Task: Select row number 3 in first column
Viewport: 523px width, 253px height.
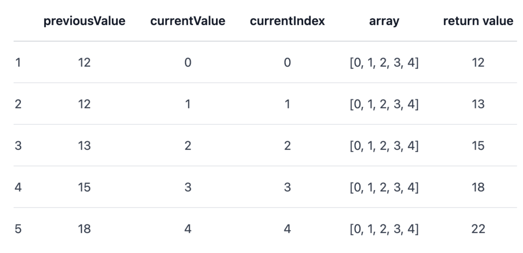Action: tap(18, 146)
